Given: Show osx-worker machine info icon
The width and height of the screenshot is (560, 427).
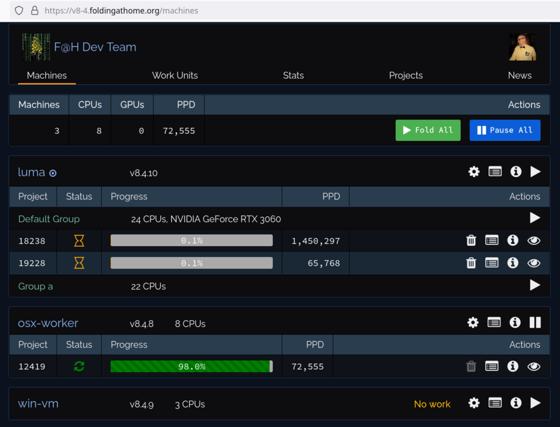Looking at the screenshot, I should tap(515, 323).
